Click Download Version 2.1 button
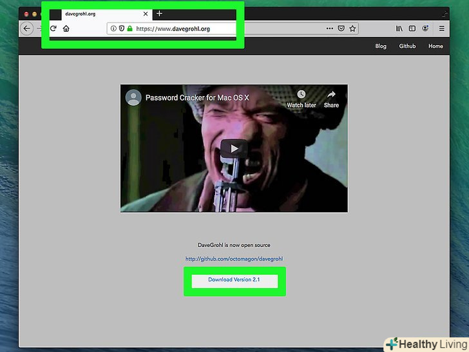This screenshot has width=469, height=352. (x=235, y=281)
